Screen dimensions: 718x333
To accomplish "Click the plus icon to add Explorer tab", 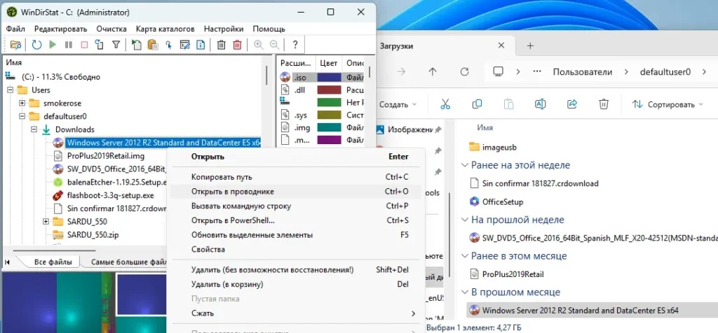I will pyautogui.click(x=530, y=45).
